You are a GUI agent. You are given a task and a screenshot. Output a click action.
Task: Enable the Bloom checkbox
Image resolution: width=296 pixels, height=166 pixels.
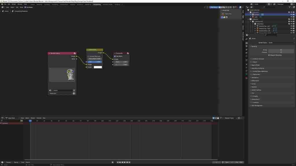point(252,62)
